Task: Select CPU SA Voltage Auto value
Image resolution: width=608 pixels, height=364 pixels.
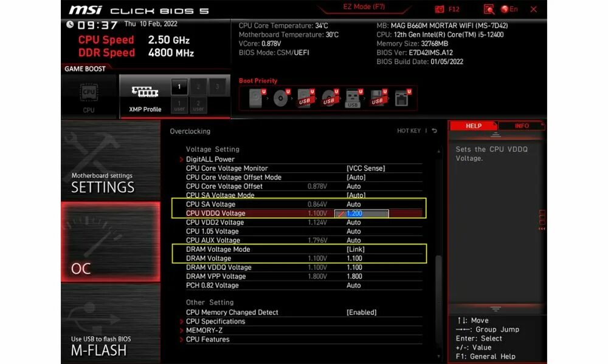Action: pos(354,204)
